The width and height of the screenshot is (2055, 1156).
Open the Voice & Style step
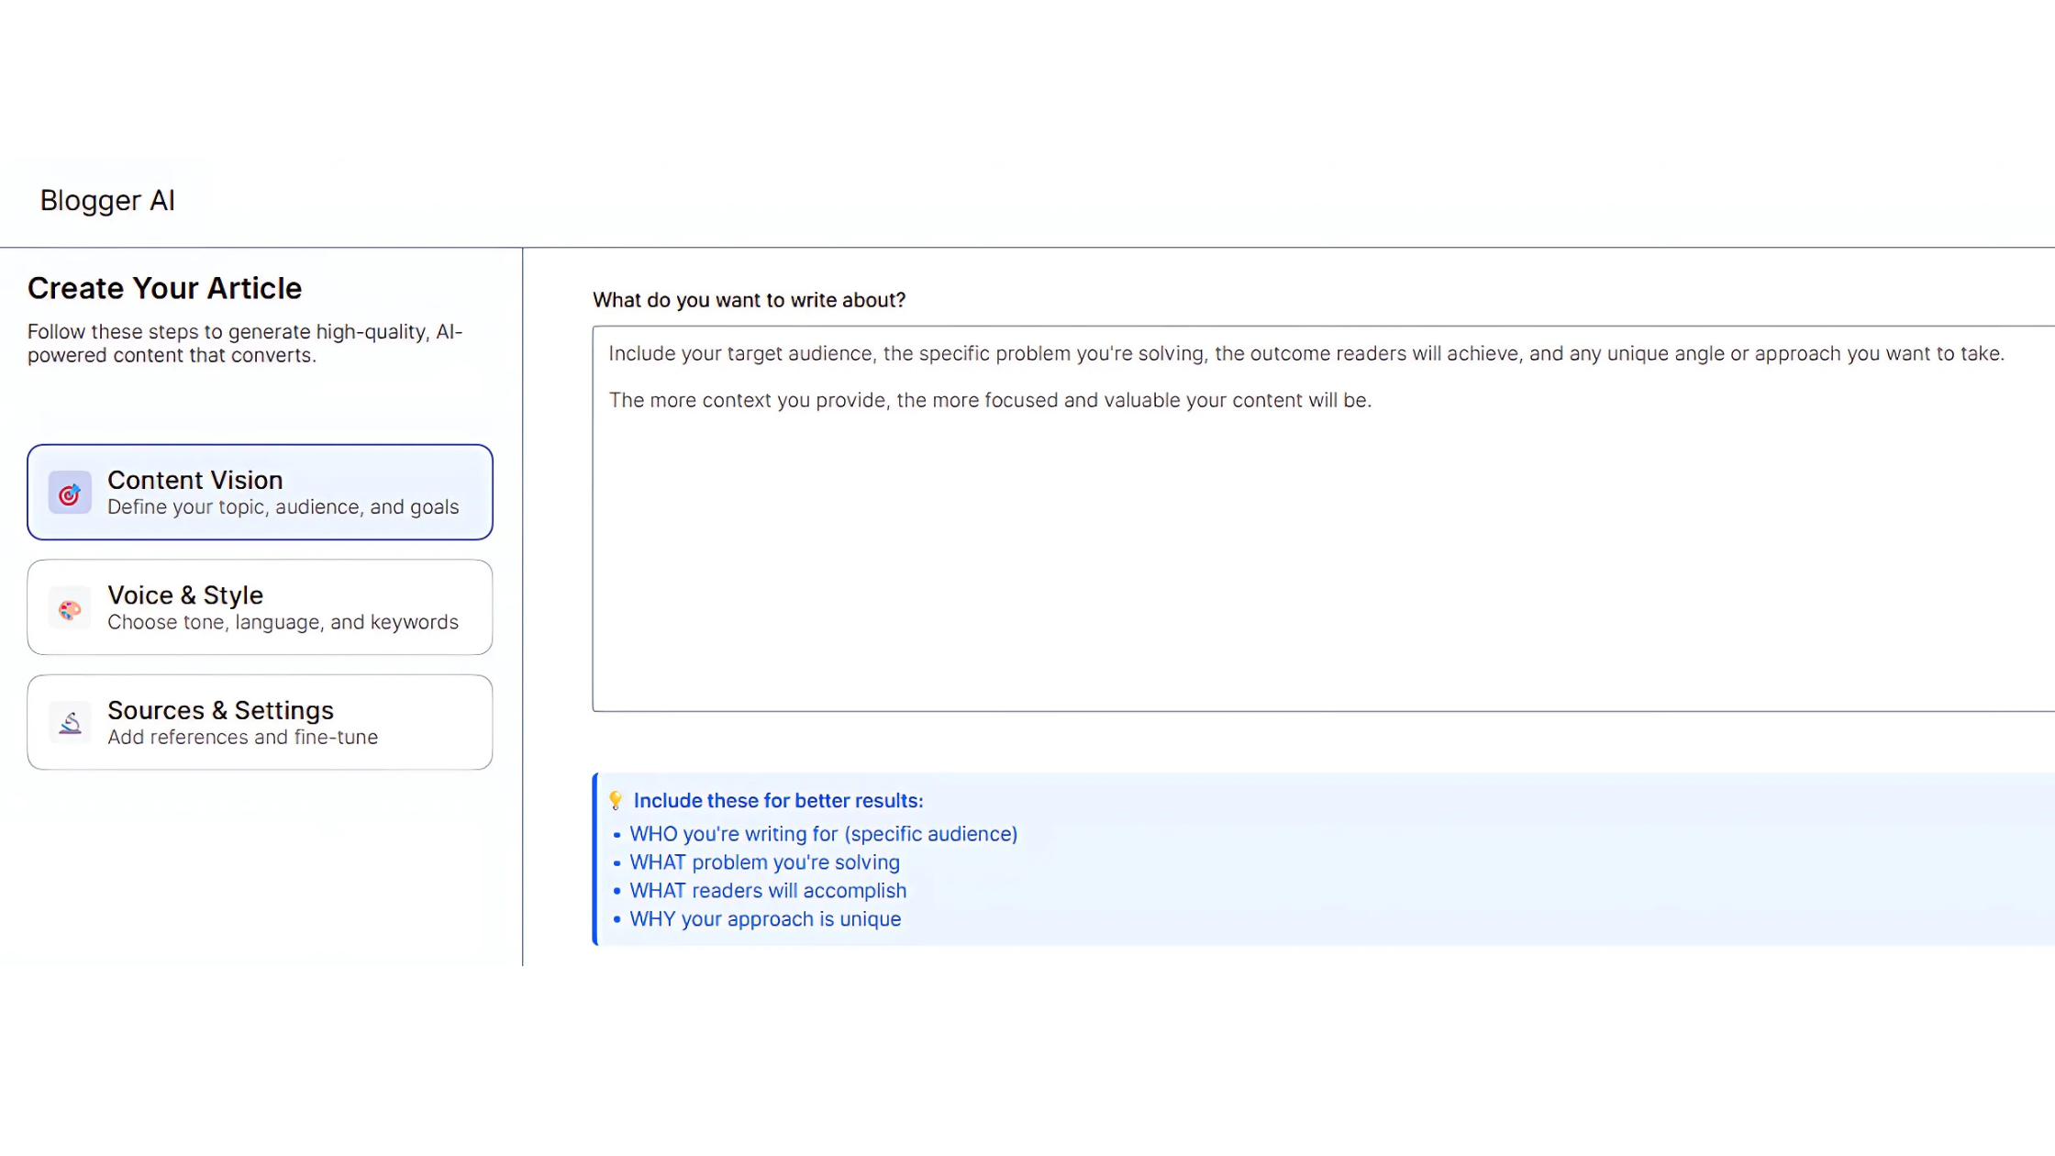click(x=260, y=607)
